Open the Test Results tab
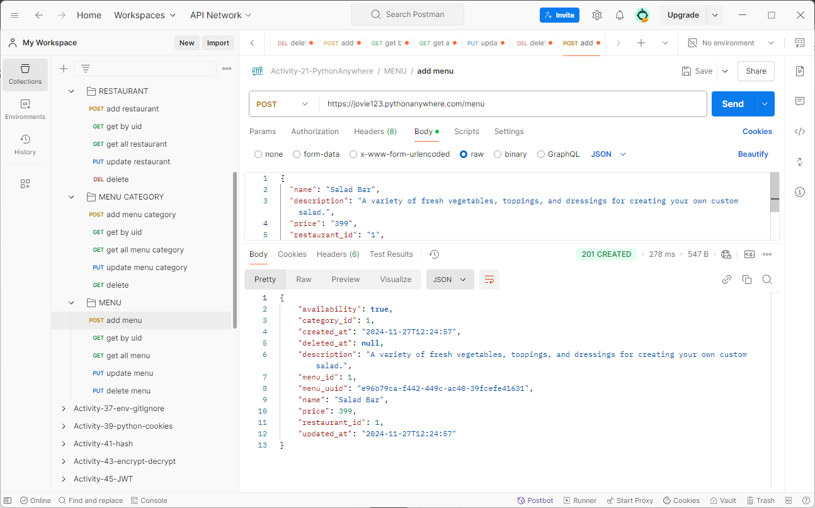This screenshot has height=508, width=815. point(391,254)
